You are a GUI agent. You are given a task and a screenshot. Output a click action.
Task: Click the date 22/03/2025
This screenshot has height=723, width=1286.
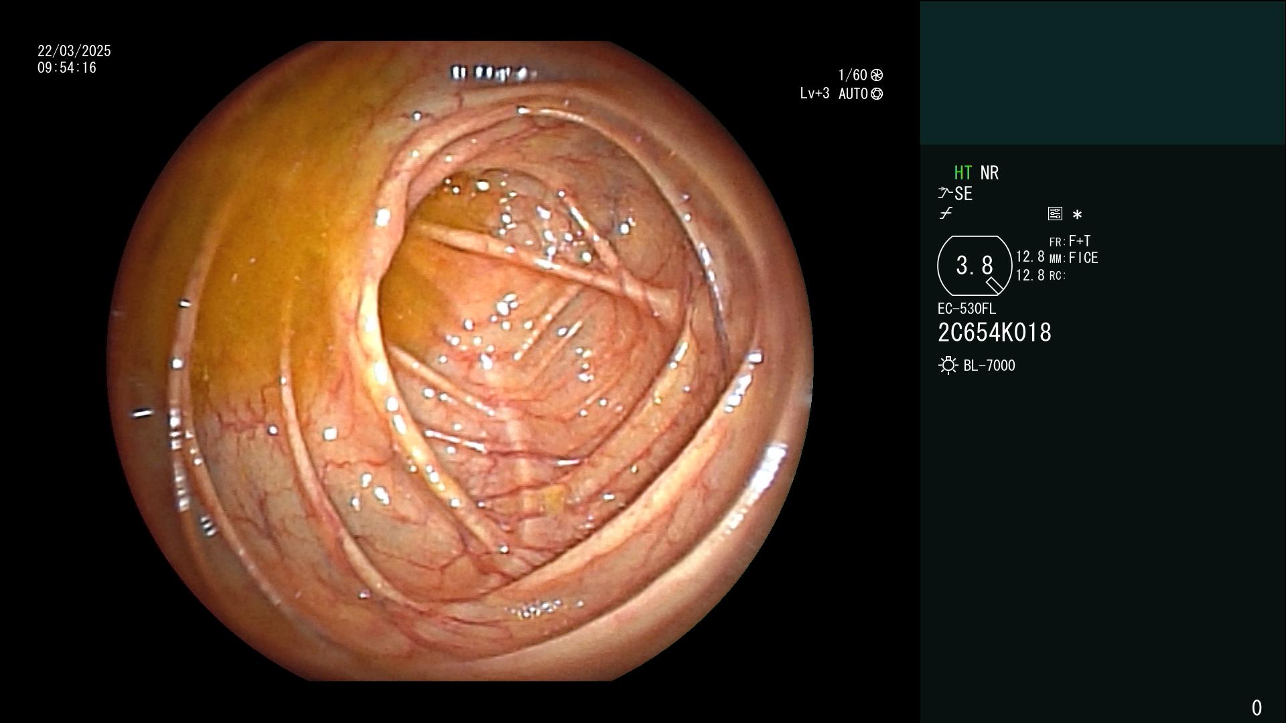click(x=74, y=51)
